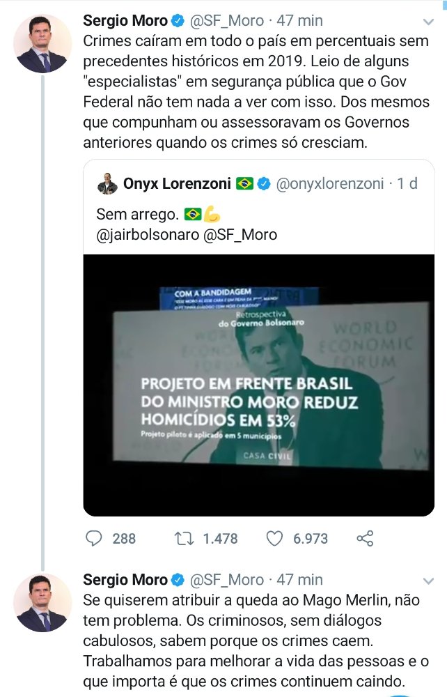Open the options chevron on the top tweet
447x697 pixels.
[x=429, y=22]
